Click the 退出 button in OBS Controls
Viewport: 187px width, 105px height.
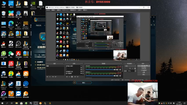(143, 74)
